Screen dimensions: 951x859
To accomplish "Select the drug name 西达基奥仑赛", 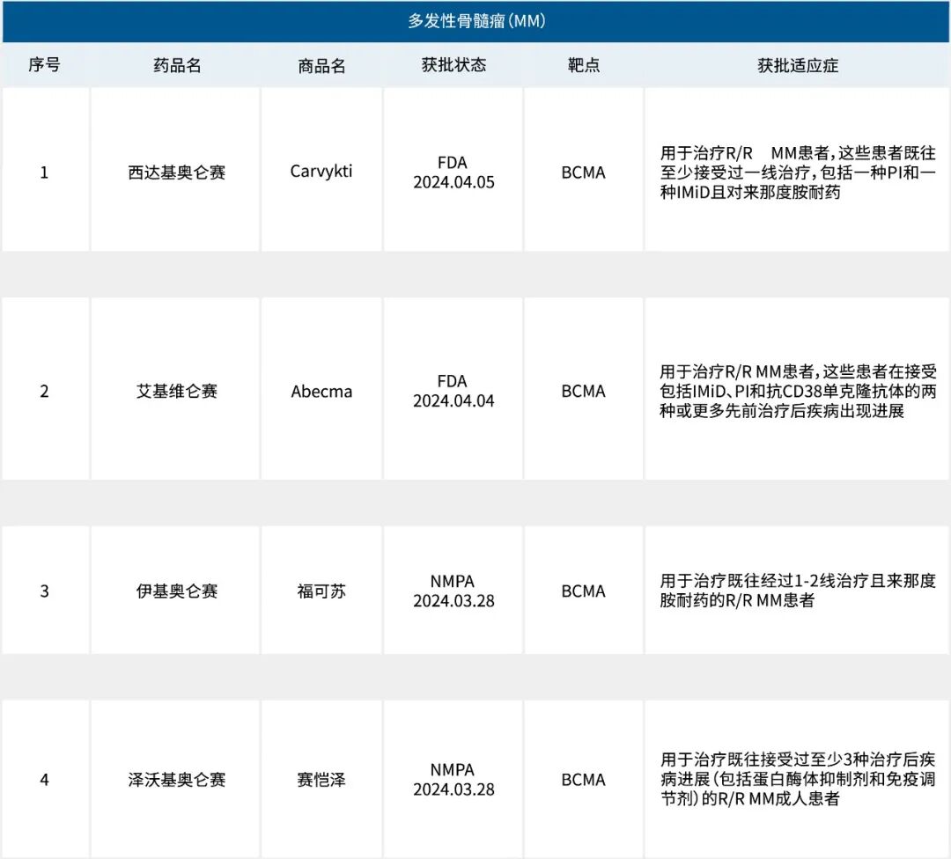I will pyautogui.click(x=176, y=173).
